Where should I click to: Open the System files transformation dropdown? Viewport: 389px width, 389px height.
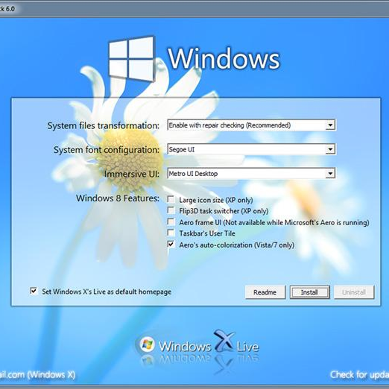coord(252,125)
